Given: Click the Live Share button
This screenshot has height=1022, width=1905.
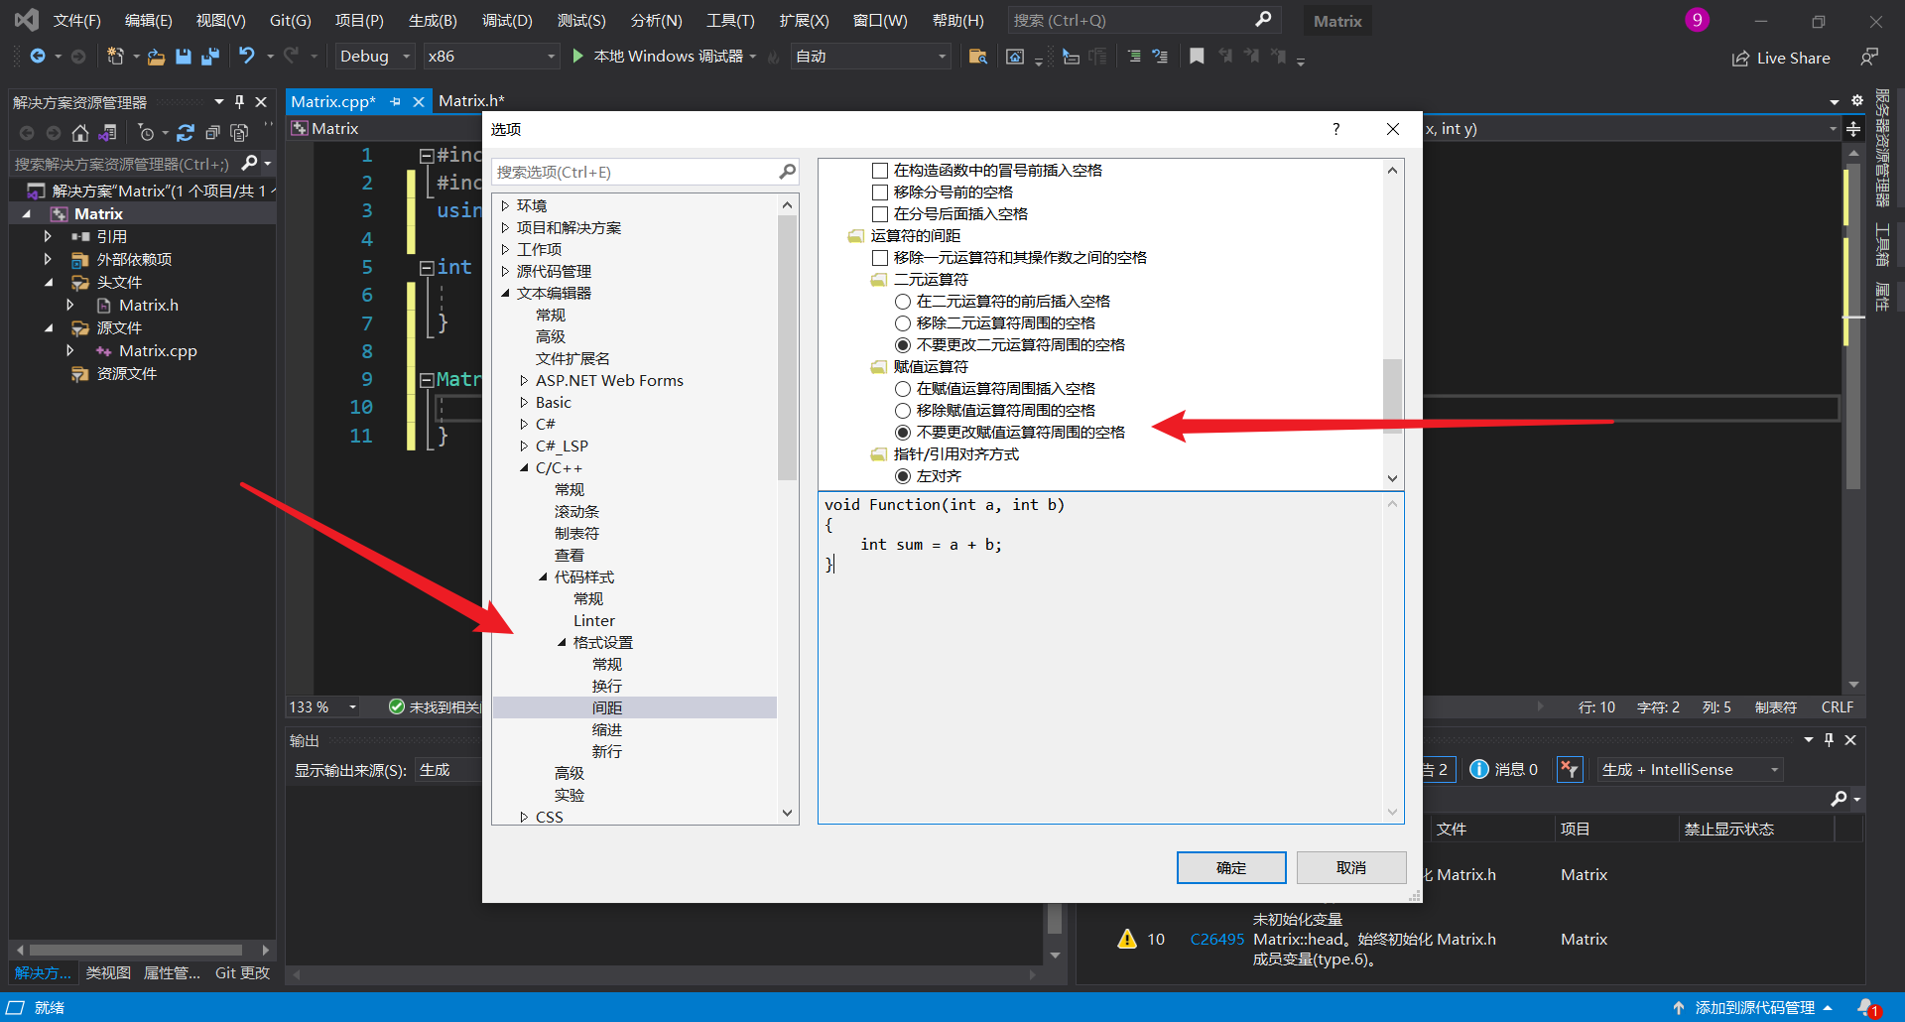Looking at the screenshot, I should [1781, 58].
